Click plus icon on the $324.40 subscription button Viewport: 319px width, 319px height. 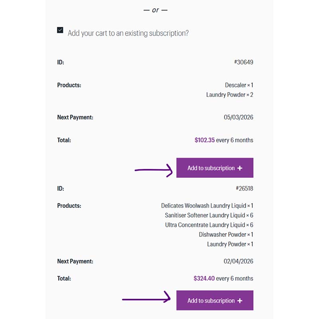coord(240,301)
